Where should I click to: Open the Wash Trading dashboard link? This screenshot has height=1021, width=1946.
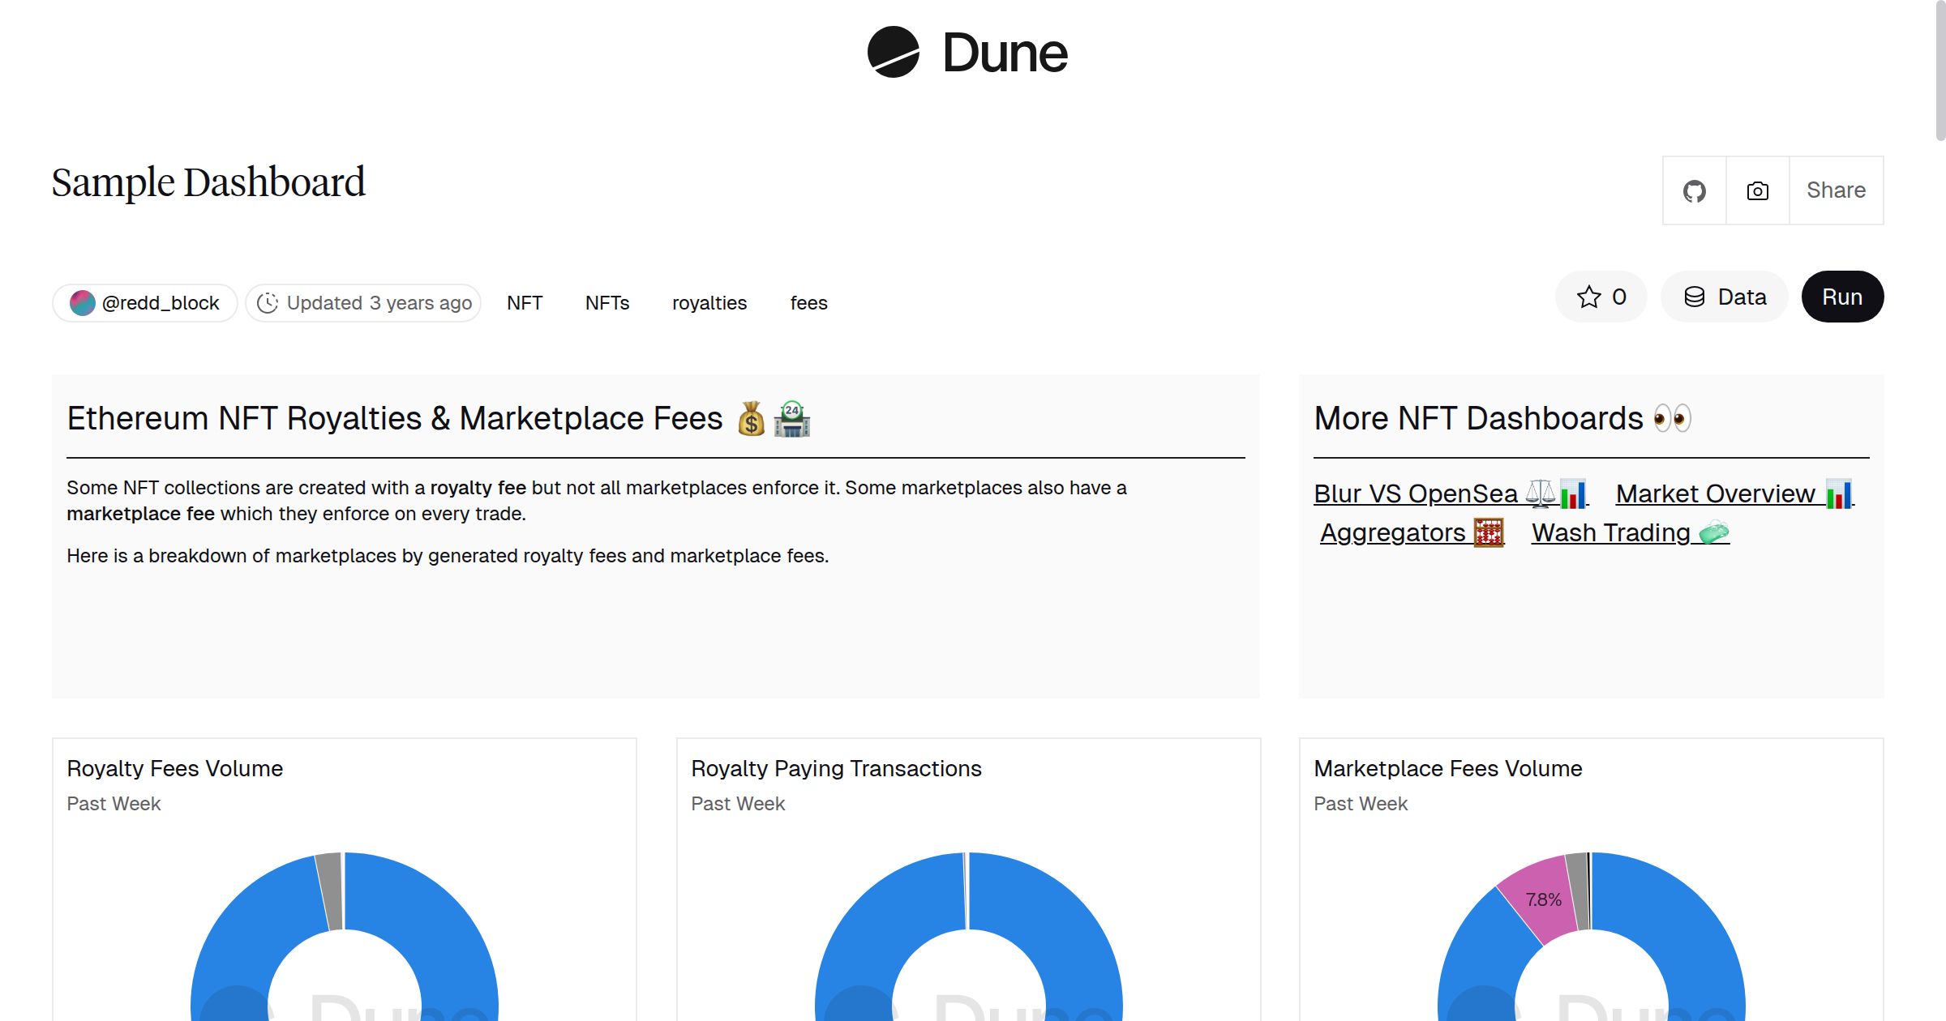pos(1612,532)
